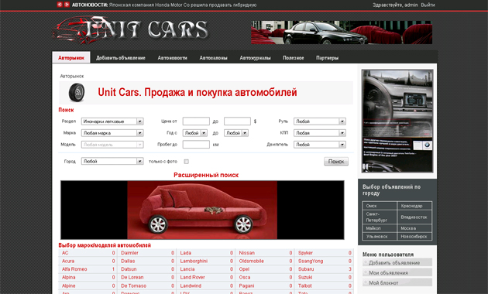Open the Автожурналы tab
Screen dimensions: 488x294
(255, 58)
